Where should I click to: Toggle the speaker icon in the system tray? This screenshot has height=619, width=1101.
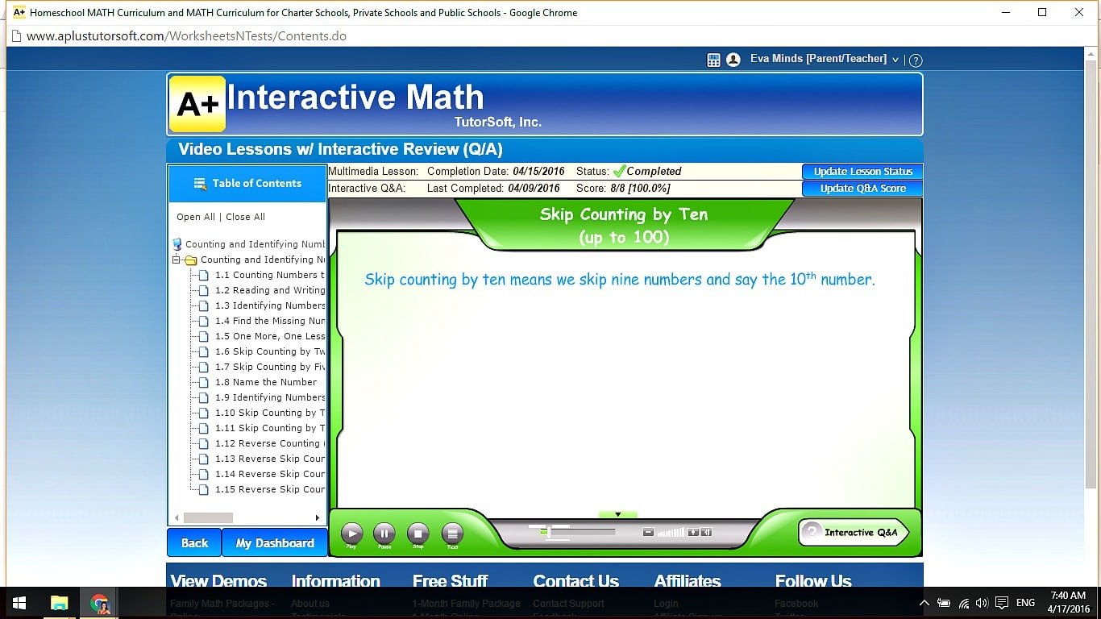point(982,602)
